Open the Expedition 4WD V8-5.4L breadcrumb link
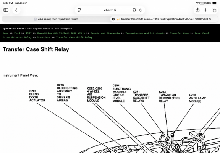The height and width of the screenshot is (153, 220). [61, 33]
